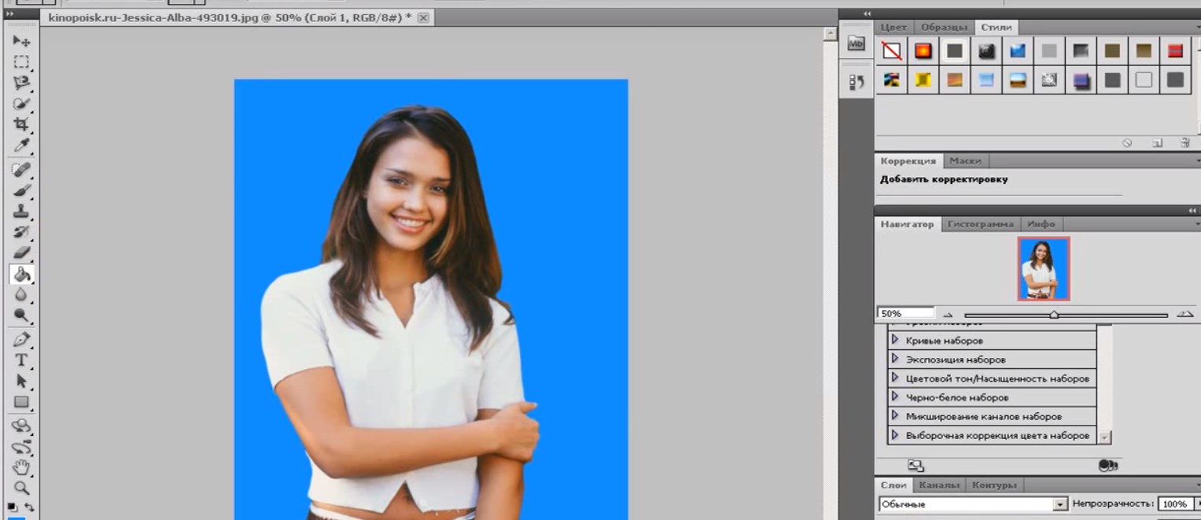Click the canvas vertical scrollbar up arrow
1201x520 pixels.
pos(830,35)
